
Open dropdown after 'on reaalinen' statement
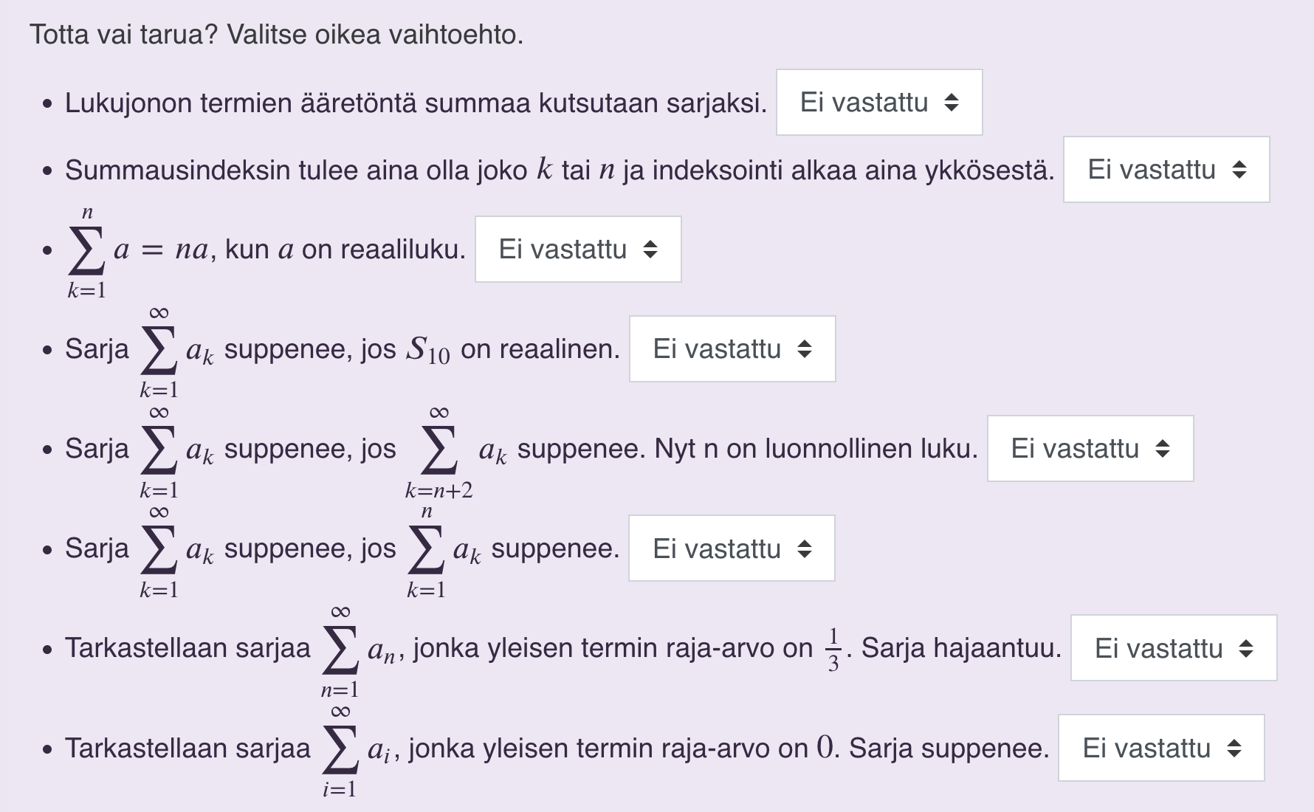click(732, 349)
